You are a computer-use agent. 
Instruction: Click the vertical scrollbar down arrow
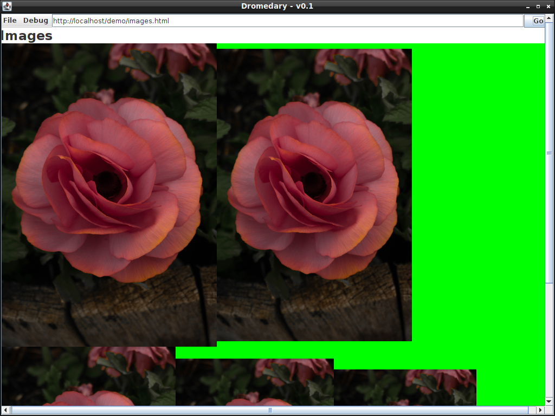[549, 401]
